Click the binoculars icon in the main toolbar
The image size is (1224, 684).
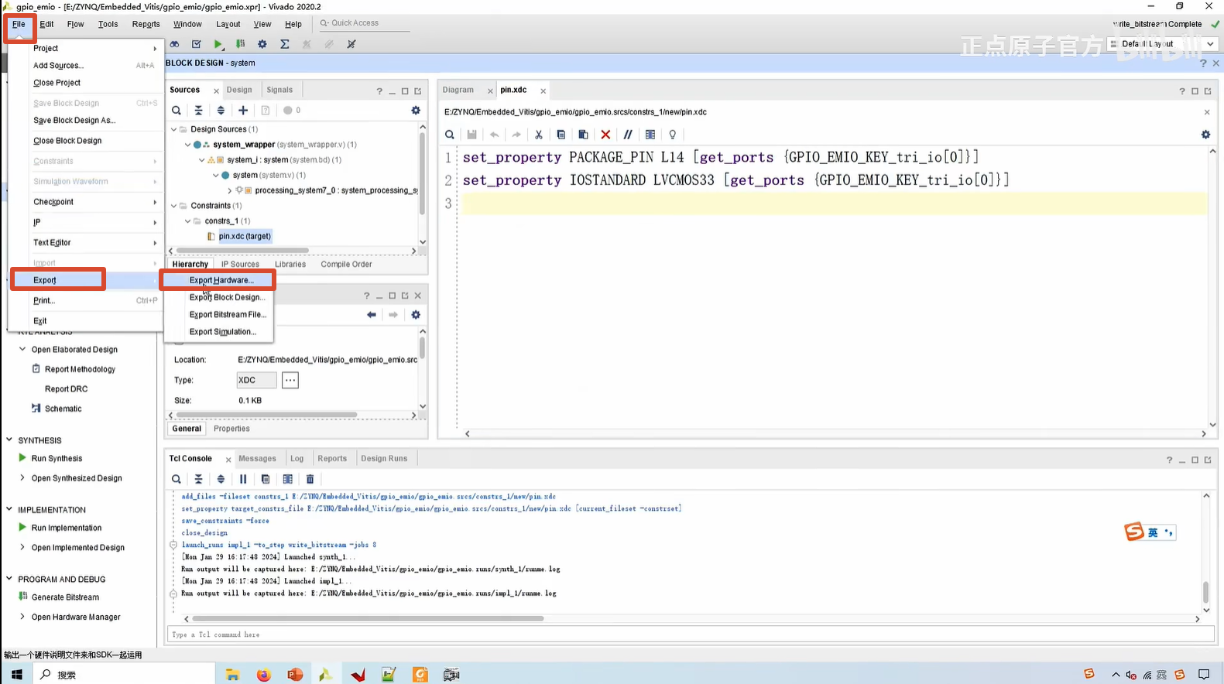(174, 44)
